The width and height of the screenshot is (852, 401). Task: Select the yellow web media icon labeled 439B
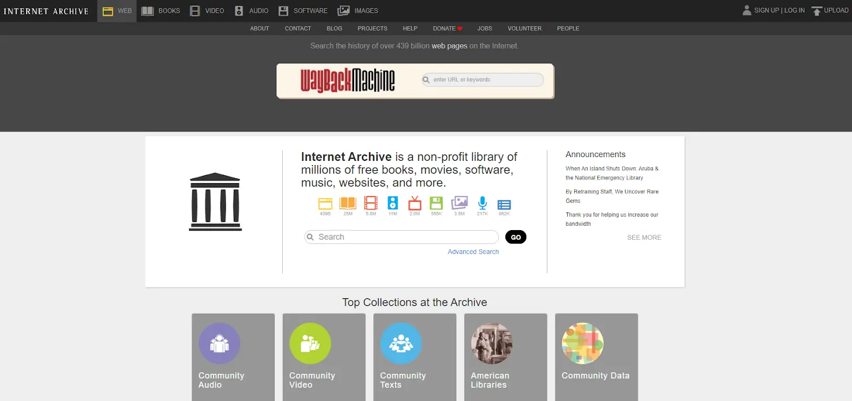click(325, 203)
